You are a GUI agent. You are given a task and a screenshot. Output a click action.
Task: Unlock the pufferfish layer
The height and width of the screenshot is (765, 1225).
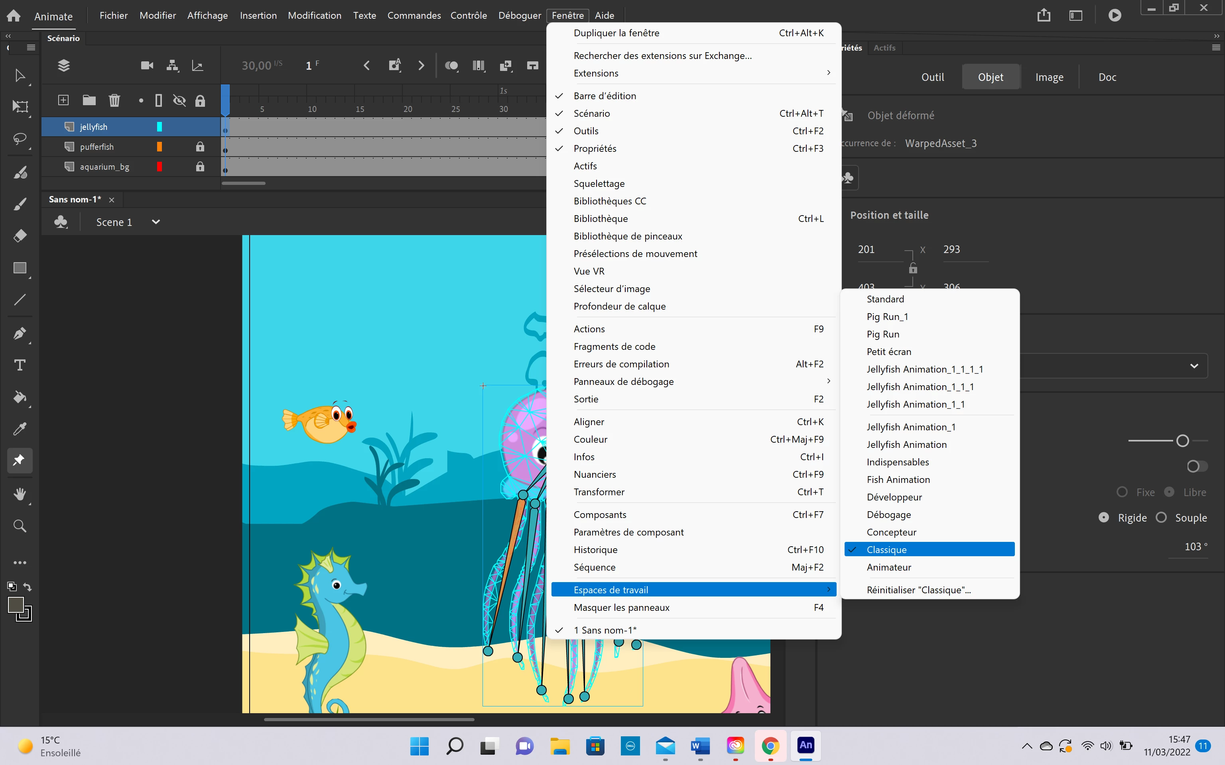click(x=200, y=147)
